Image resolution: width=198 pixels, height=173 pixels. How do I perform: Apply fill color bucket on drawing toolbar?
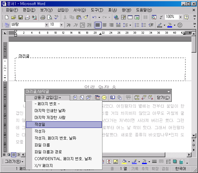[124, 162]
